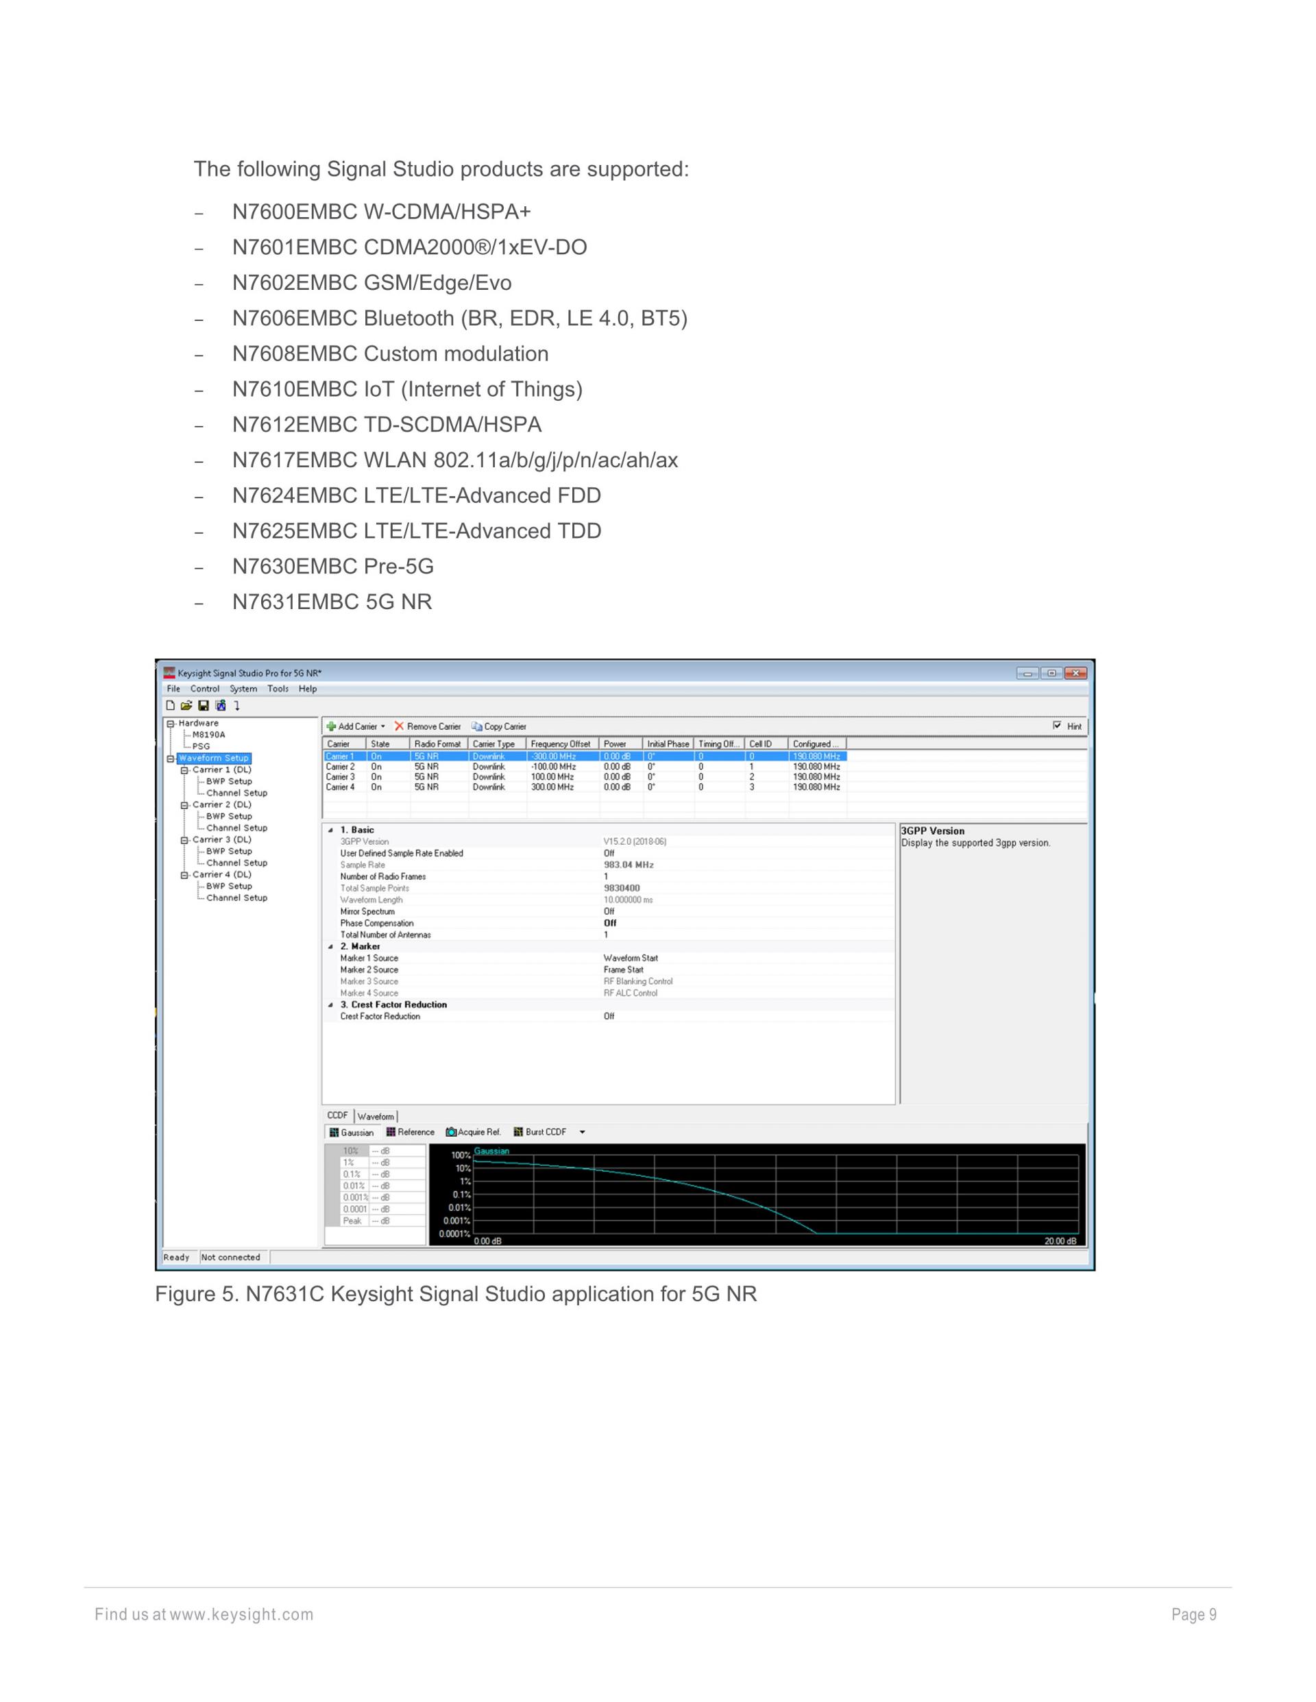
Task: Click the New file toolbar icon
Action: point(170,705)
